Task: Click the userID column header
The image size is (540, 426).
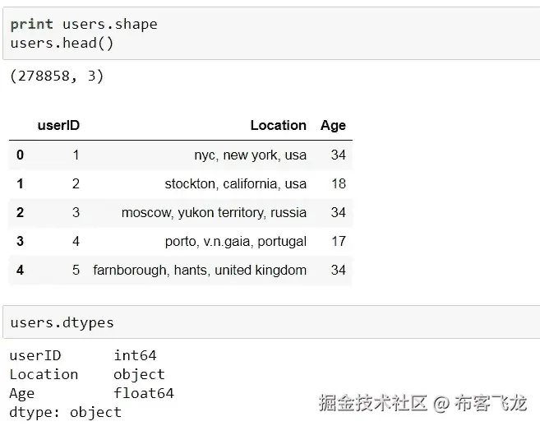Action: (58, 126)
